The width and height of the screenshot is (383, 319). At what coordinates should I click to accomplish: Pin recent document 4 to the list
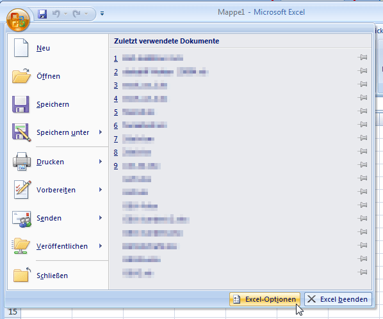tap(363, 98)
